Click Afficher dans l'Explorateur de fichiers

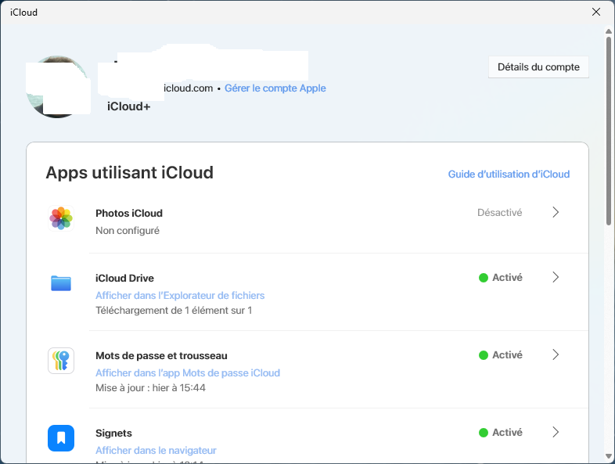point(180,296)
